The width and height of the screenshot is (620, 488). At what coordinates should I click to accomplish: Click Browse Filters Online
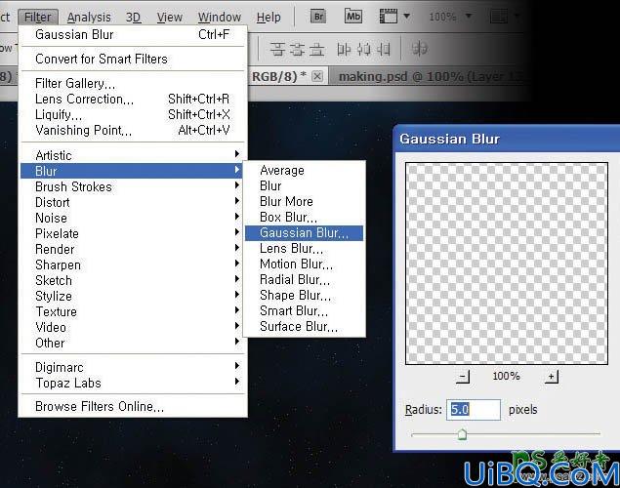click(133, 407)
